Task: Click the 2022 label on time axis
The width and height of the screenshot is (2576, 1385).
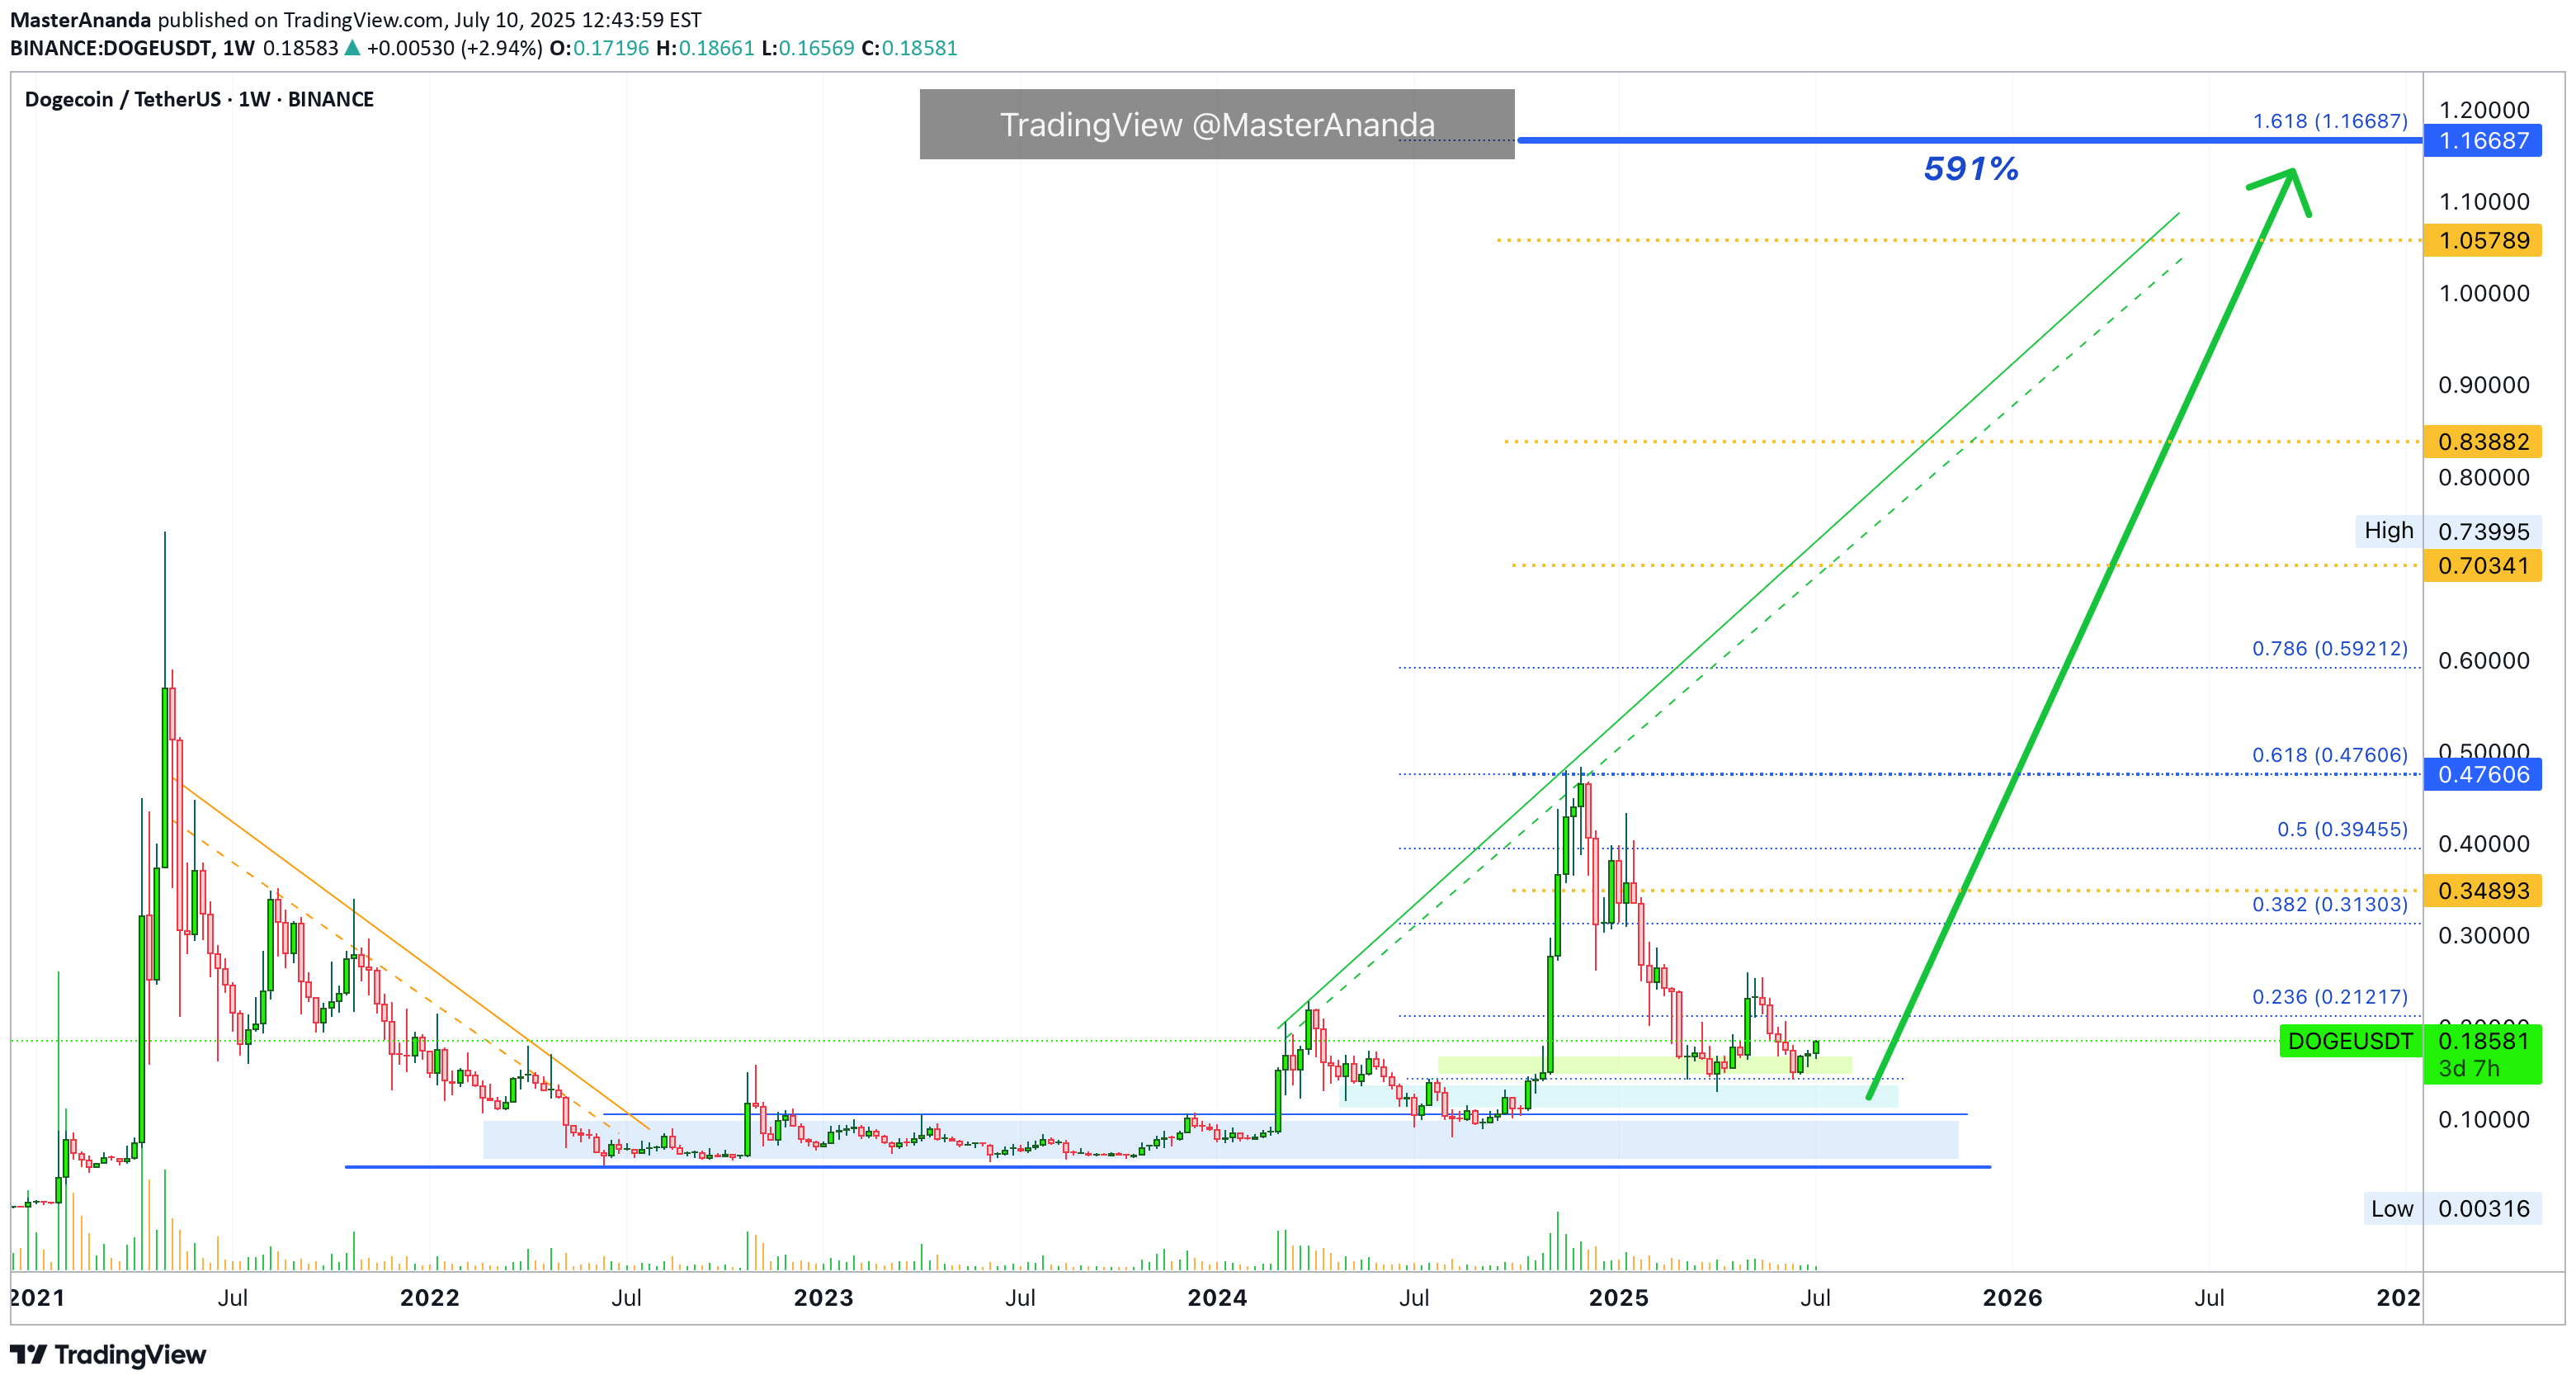Action: (430, 1298)
